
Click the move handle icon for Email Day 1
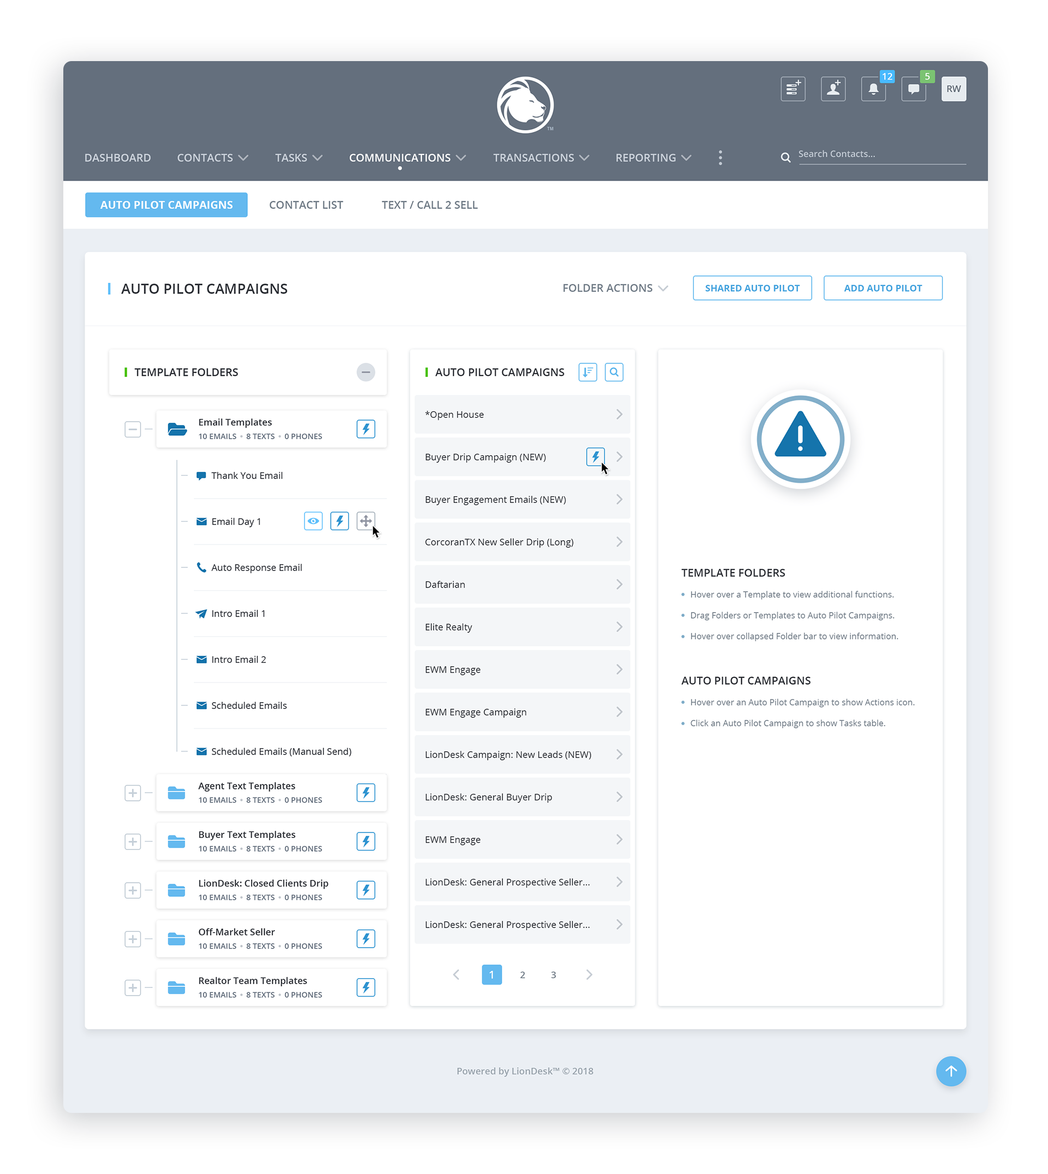366,522
